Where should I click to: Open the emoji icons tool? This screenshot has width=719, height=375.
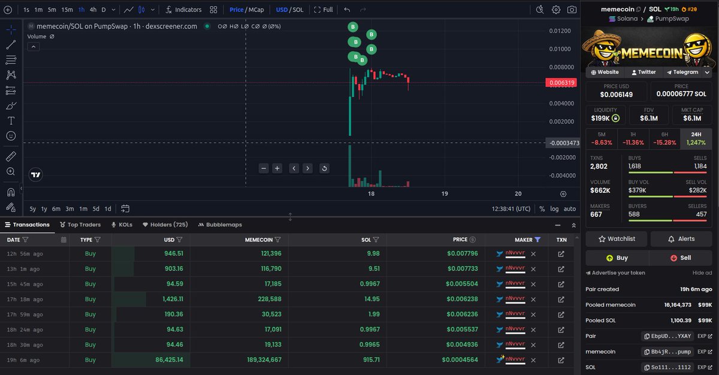(11, 136)
